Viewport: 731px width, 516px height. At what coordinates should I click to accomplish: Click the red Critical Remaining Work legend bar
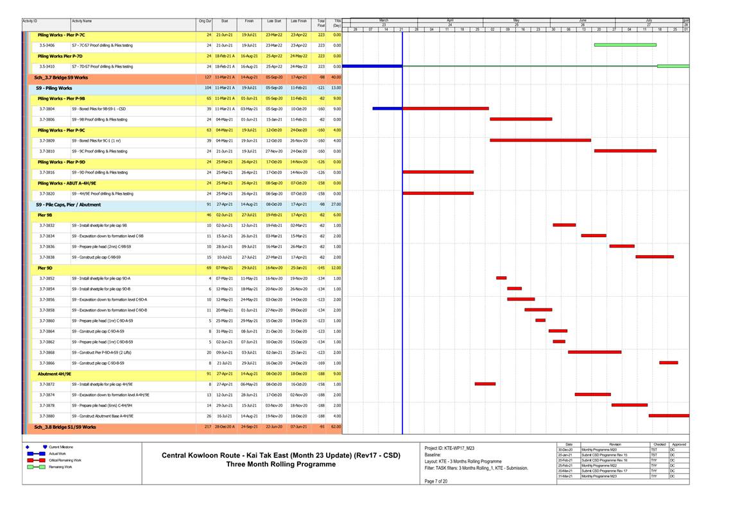click(x=34, y=460)
